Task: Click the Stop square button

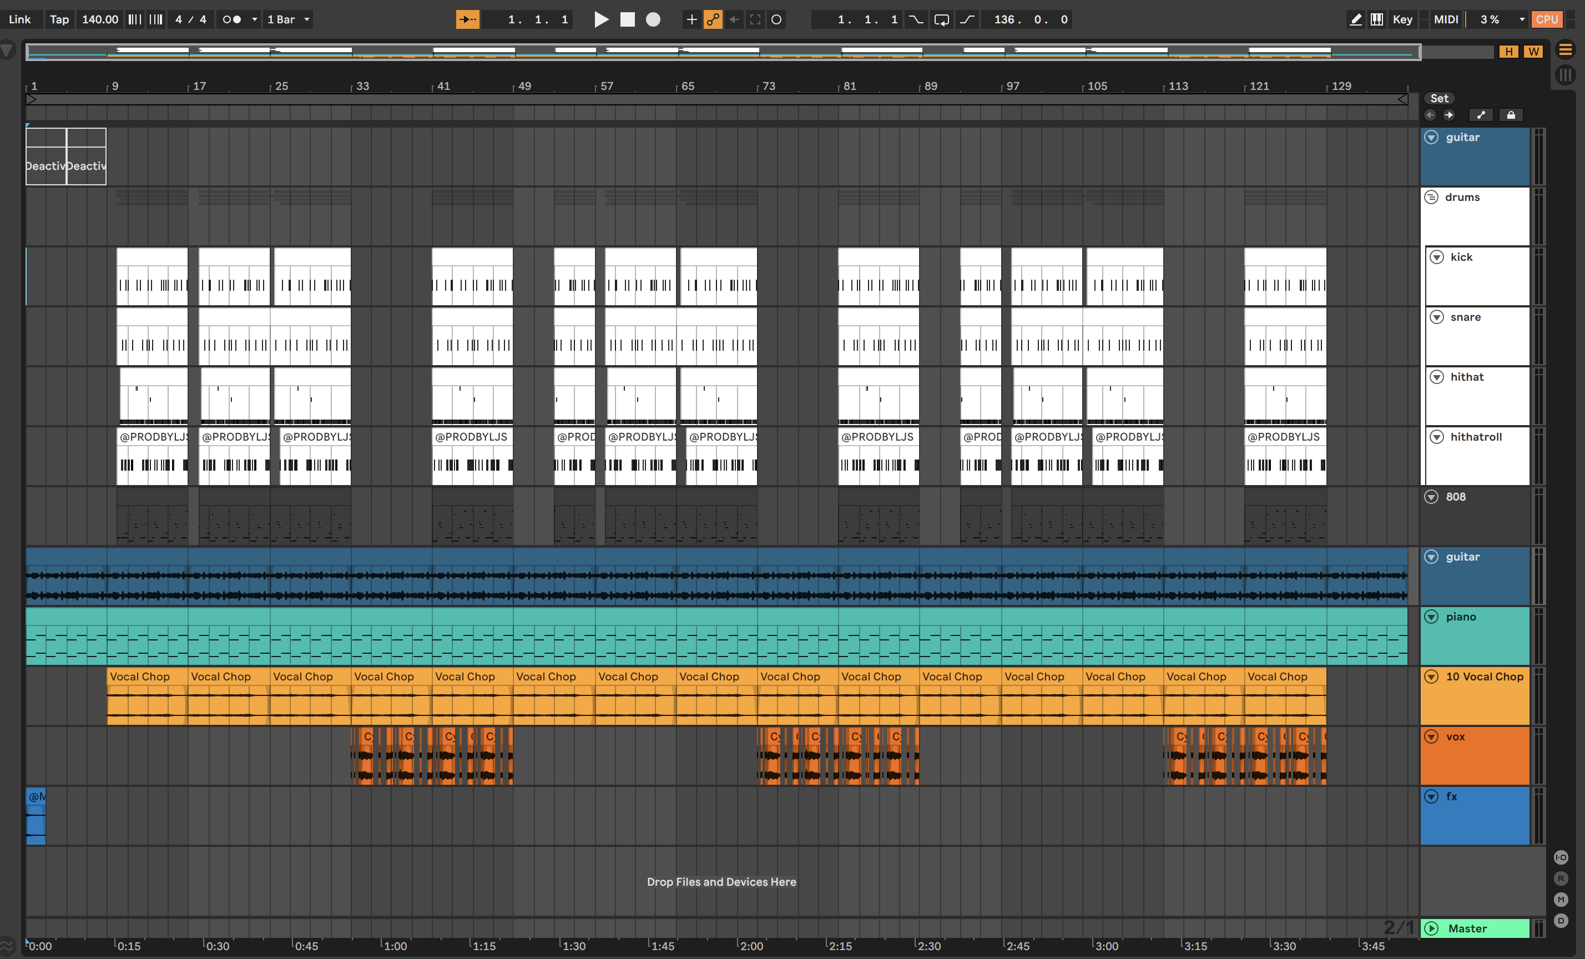Action: coord(627,19)
